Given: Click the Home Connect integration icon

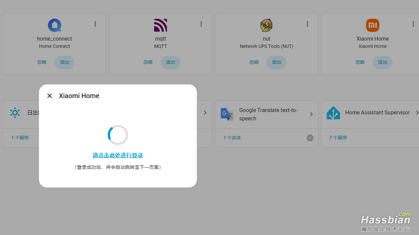Looking at the screenshot, I should click(x=54, y=25).
